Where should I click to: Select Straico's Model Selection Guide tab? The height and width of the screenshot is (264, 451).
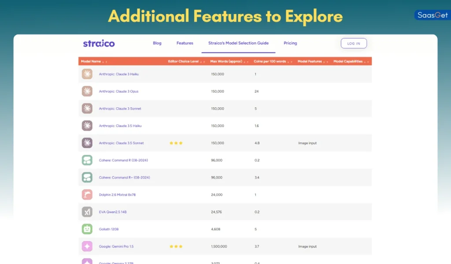(238, 43)
